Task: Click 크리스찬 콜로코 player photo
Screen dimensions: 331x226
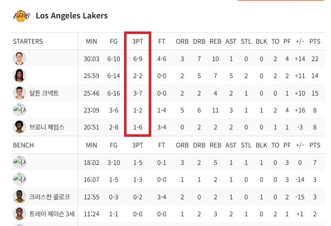Action: point(19,197)
